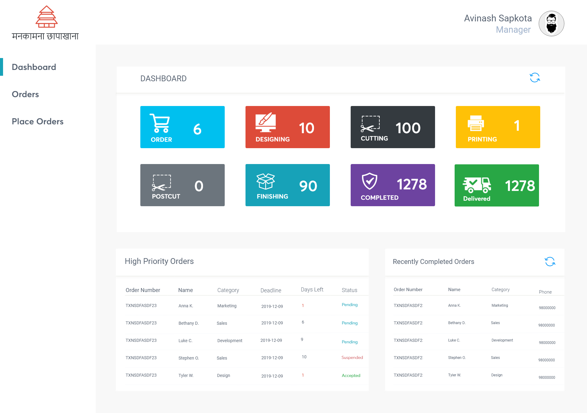
Task: Refresh the Dashboard panel
Action: (535, 78)
